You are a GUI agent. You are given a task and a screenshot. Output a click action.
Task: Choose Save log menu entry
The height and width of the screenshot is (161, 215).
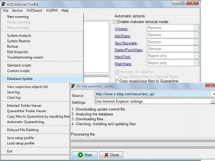point(36,92)
